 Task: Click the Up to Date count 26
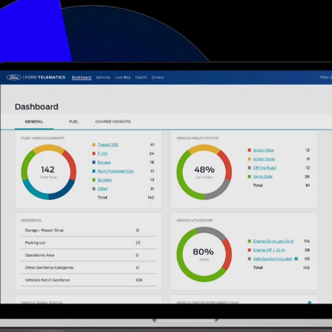click(x=307, y=176)
